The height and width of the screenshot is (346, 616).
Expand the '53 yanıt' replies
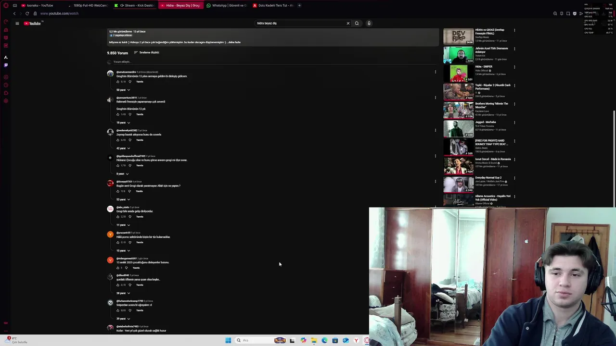tap(123, 199)
